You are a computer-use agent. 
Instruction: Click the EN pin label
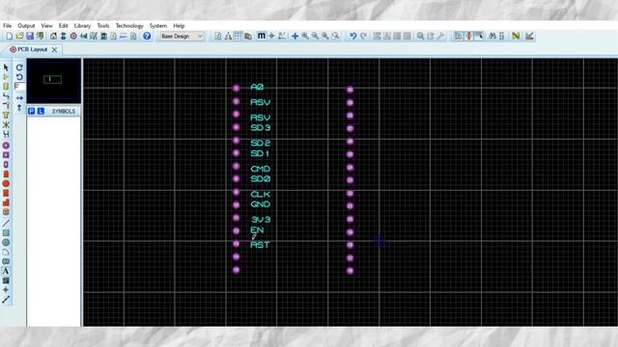[x=257, y=229]
